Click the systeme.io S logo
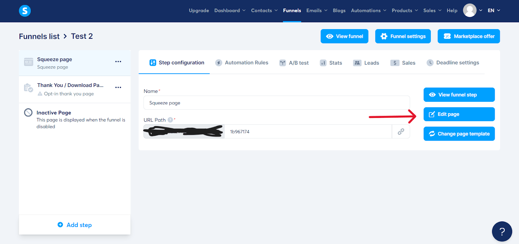 [x=25, y=11]
